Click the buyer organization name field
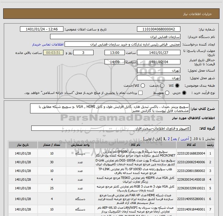223x216 pixels. click(115, 37)
